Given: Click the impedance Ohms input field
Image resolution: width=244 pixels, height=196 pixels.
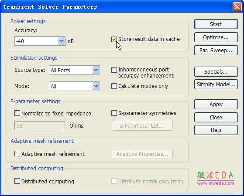Looking at the screenshot, I should coord(40,125).
